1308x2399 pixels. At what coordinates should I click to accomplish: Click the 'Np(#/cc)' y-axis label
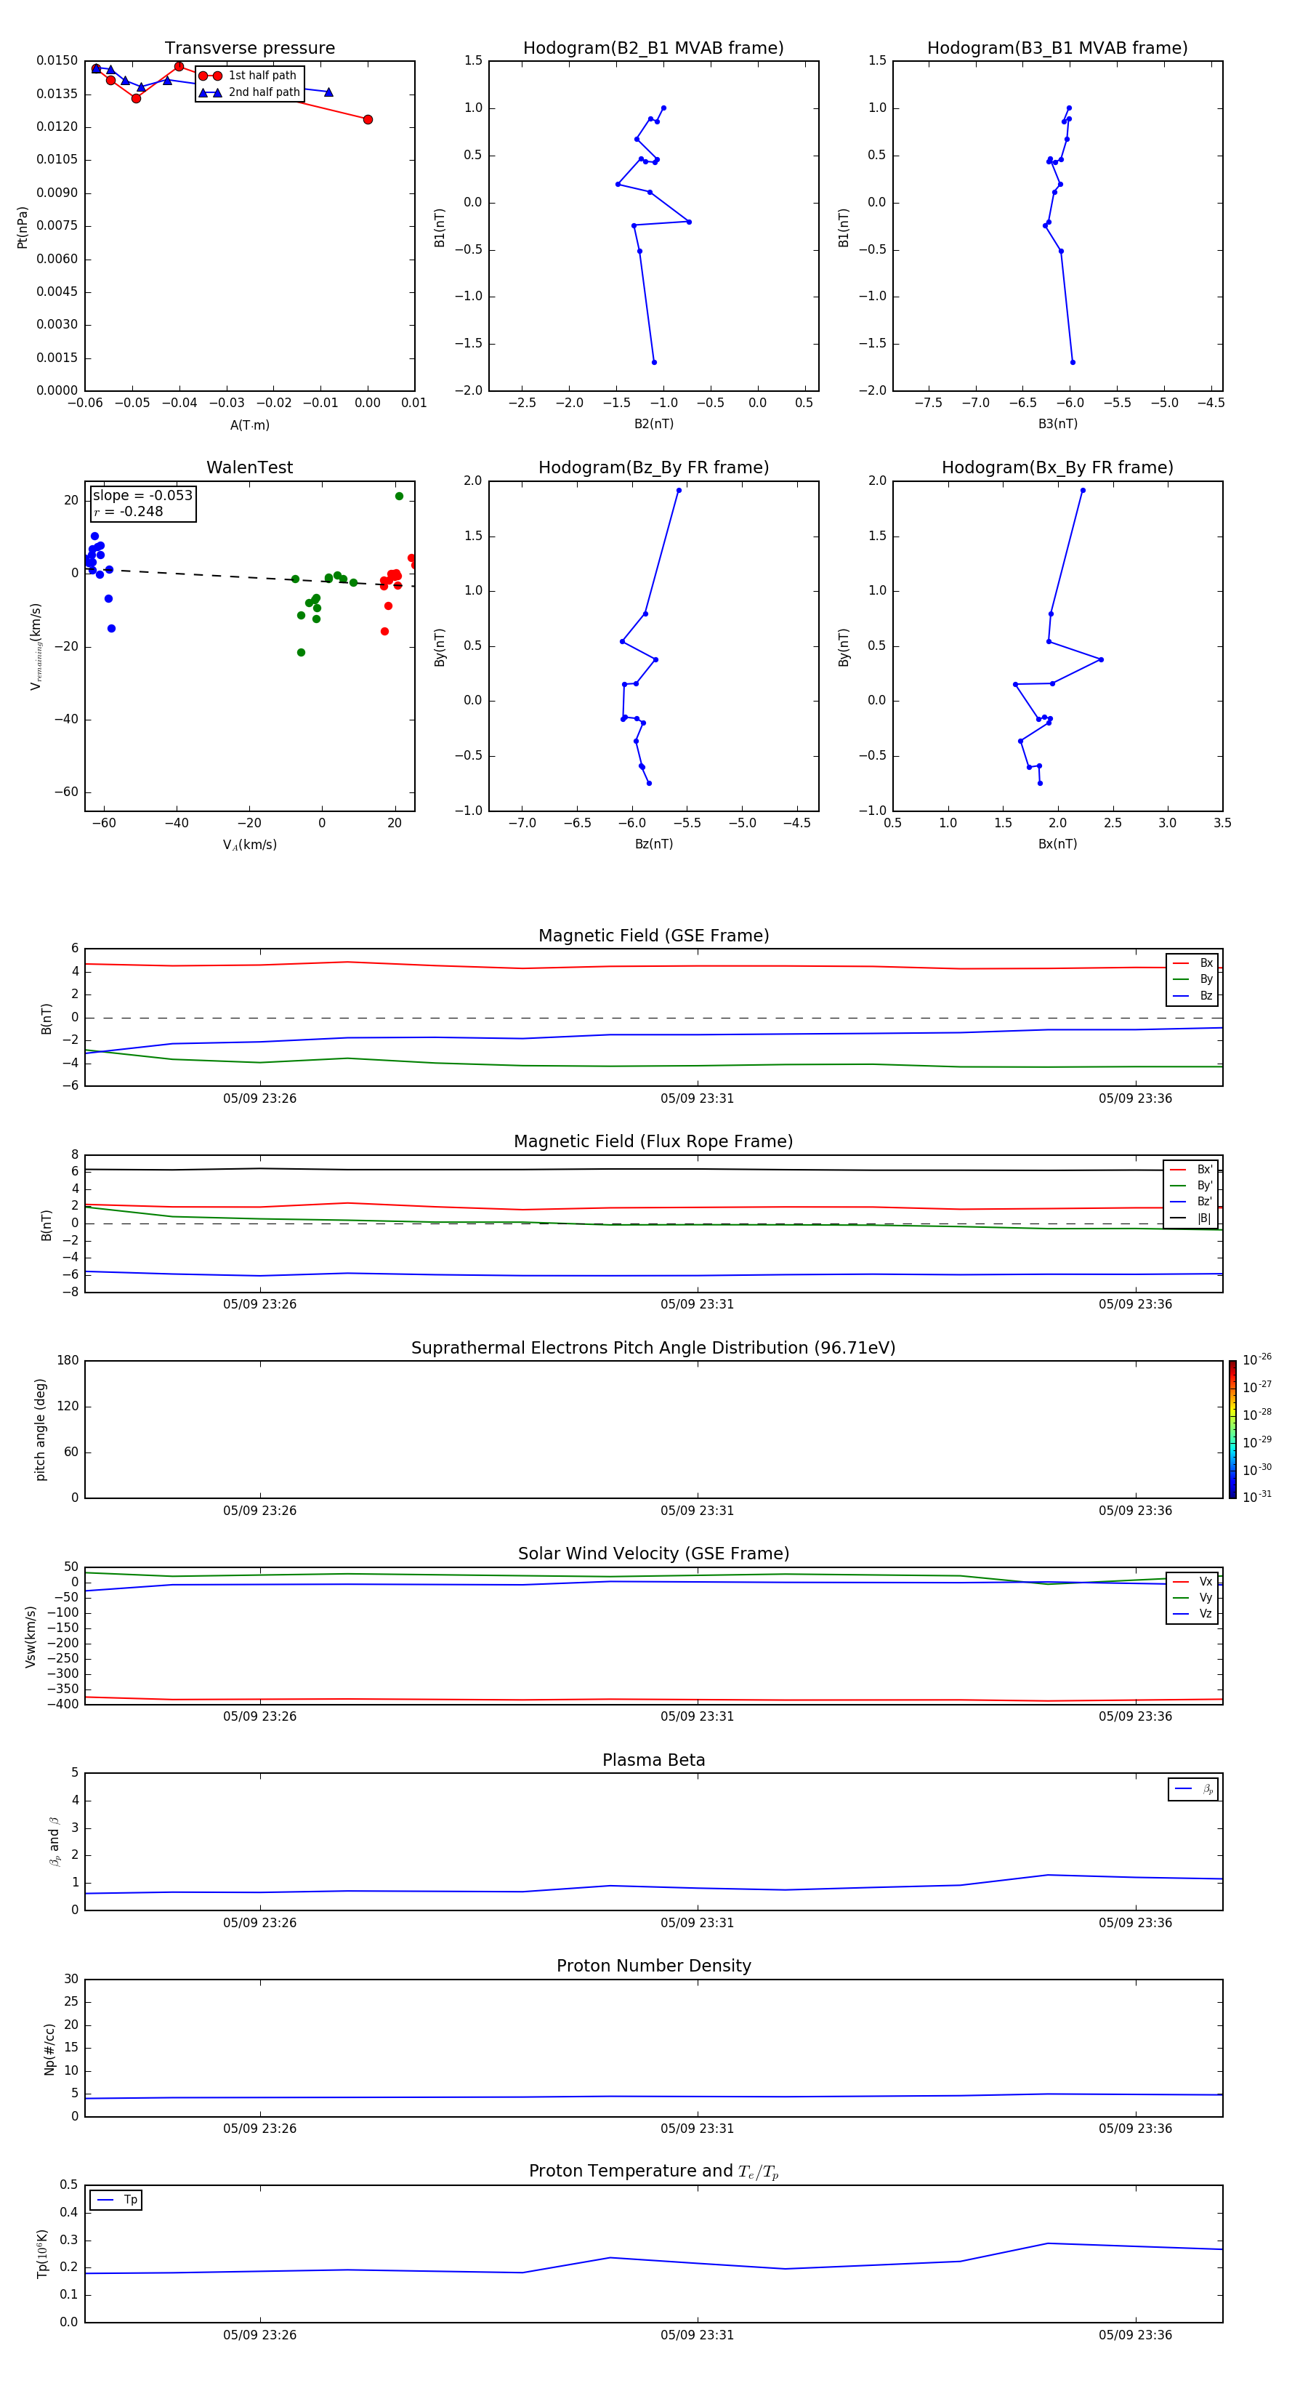(x=49, y=2048)
